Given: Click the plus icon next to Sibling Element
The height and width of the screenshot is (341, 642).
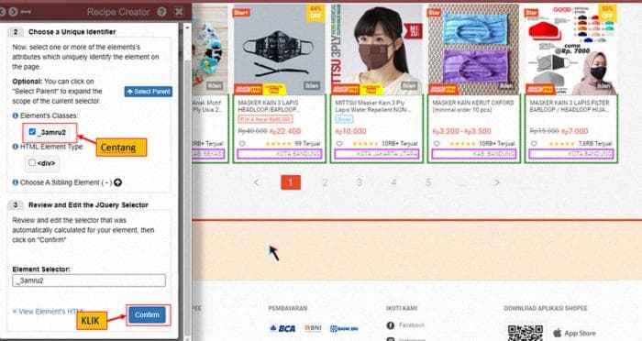Looking at the screenshot, I should pos(117,182).
